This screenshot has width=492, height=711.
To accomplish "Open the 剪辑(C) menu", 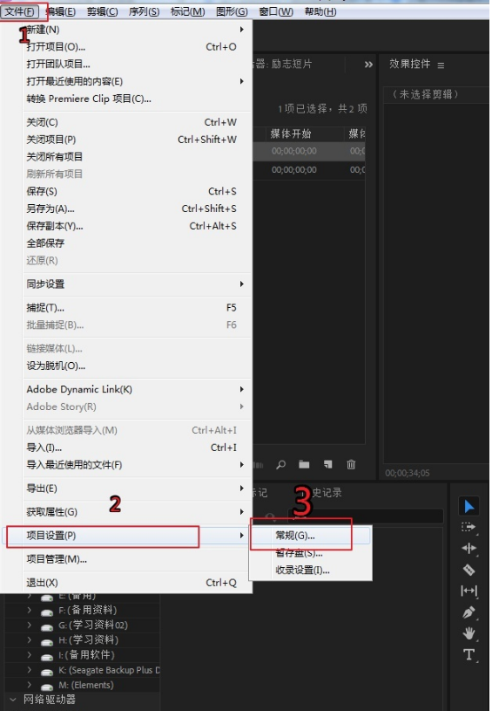I will click(102, 11).
